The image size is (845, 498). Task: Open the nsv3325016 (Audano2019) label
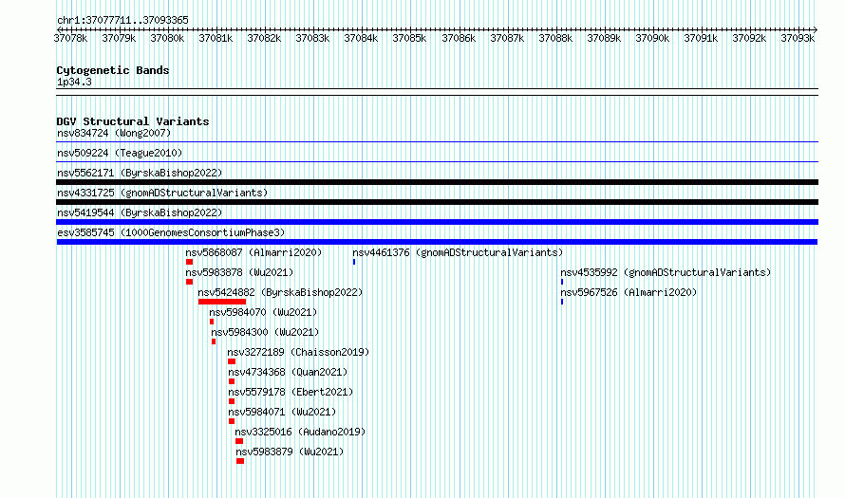[300, 432]
